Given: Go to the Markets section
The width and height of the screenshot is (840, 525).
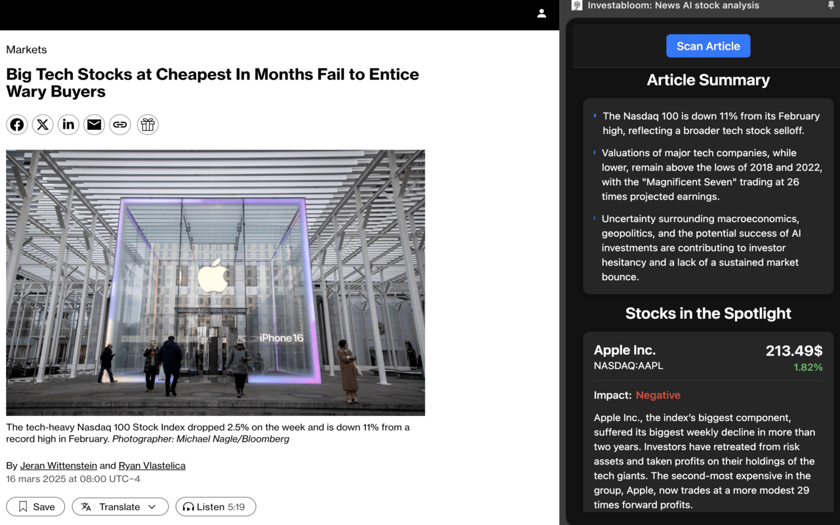Looking at the screenshot, I should (x=26, y=50).
